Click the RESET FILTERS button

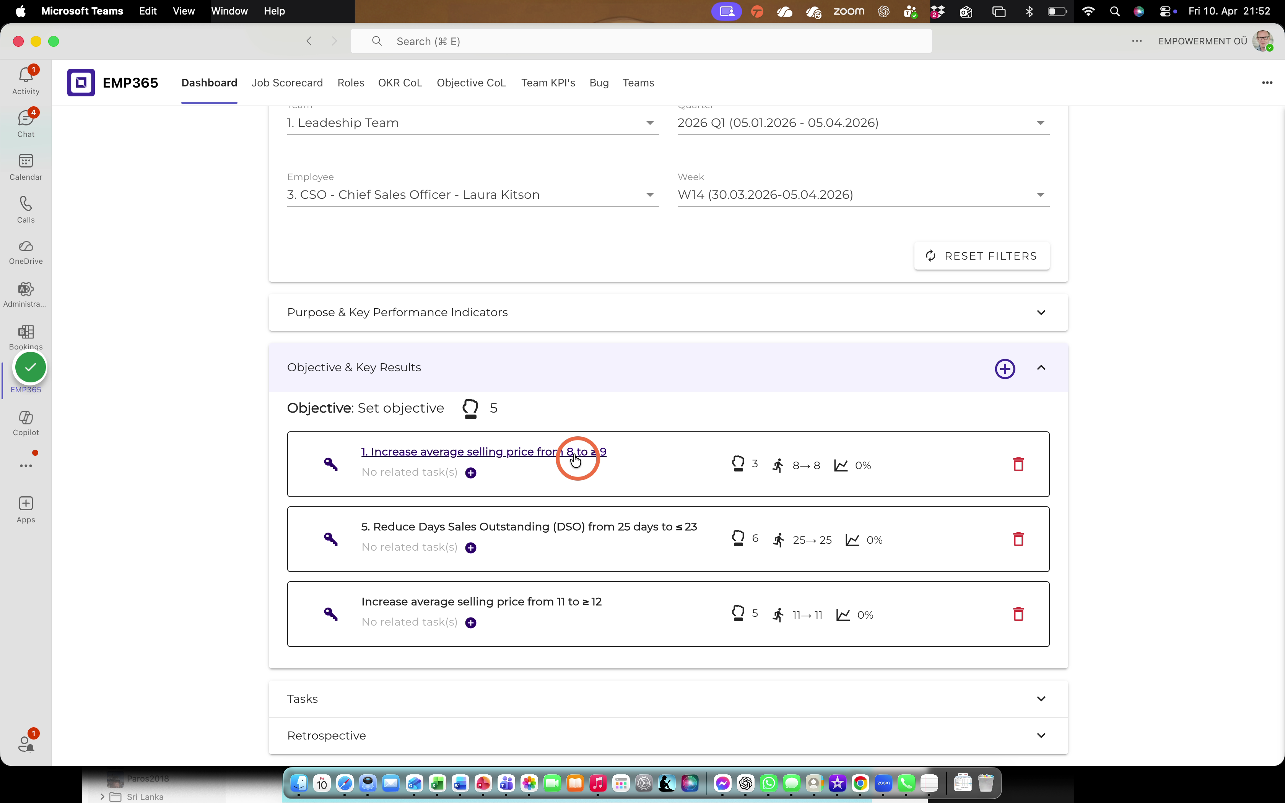coord(981,256)
